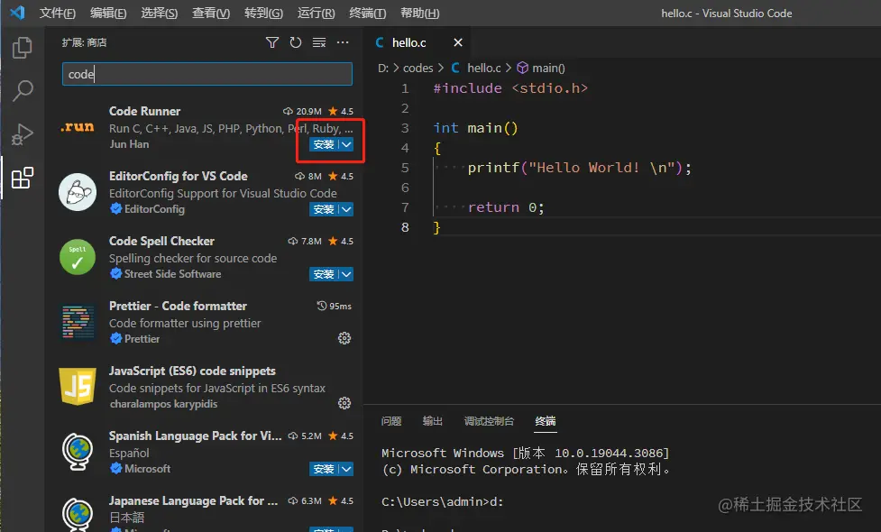Switch to the 终端 panel tab
This screenshot has width=881, height=532.
[545, 421]
